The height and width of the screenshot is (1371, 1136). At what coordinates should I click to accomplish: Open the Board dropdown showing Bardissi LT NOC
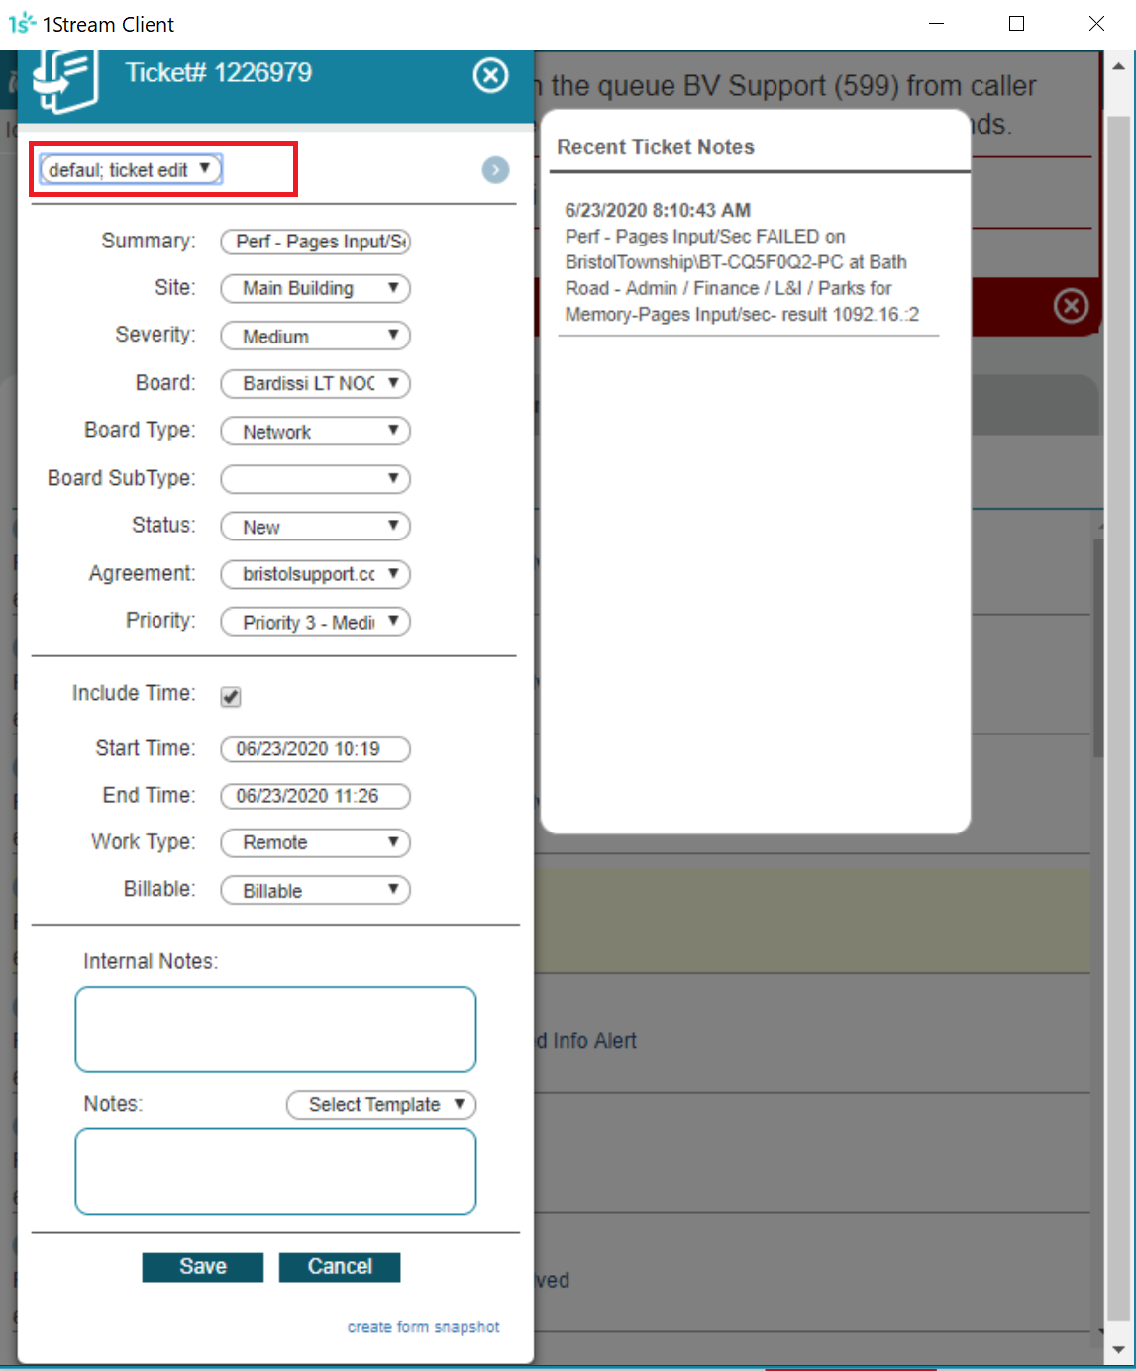(315, 383)
